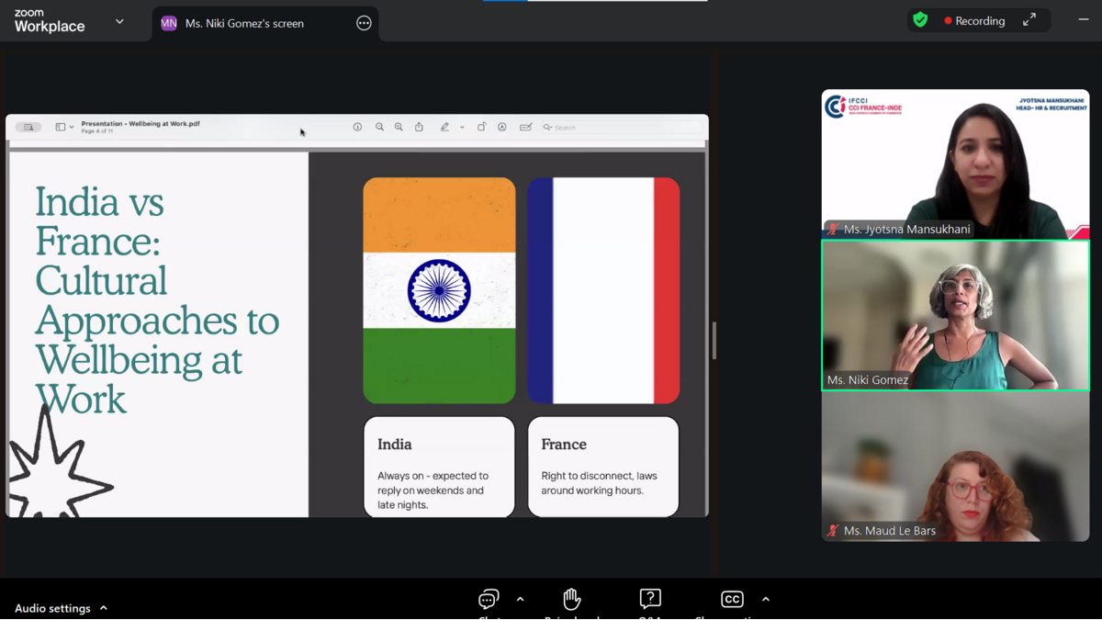The width and height of the screenshot is (1102, 620).
Task: Toggle full screen view next to Recording
Action: point(1029,20)
